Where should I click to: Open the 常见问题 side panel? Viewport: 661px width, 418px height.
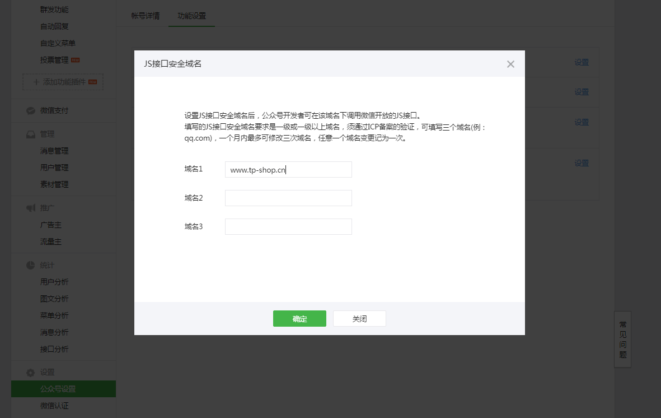click(x=622, y=339)
